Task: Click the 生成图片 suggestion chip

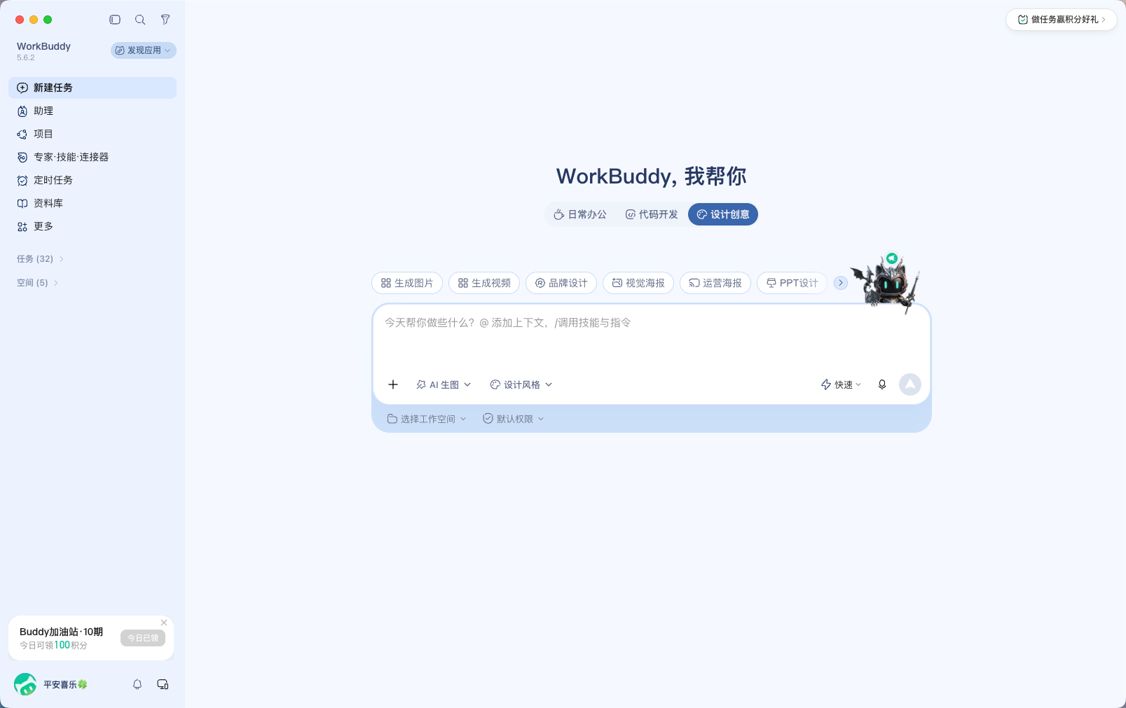Action: pyautogui.click(x=407, y=283)
